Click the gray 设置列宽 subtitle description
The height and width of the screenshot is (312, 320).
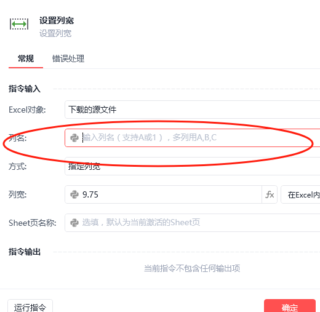point(55,33)
